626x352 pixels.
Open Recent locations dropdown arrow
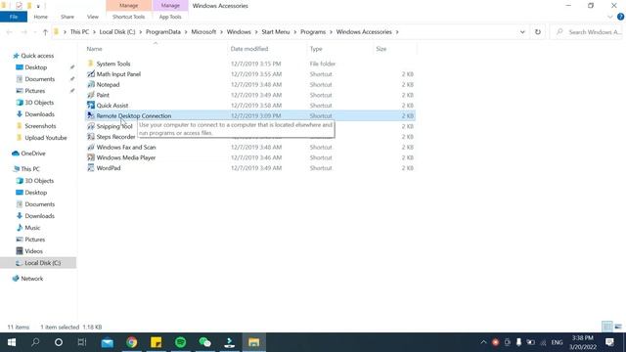35,32
